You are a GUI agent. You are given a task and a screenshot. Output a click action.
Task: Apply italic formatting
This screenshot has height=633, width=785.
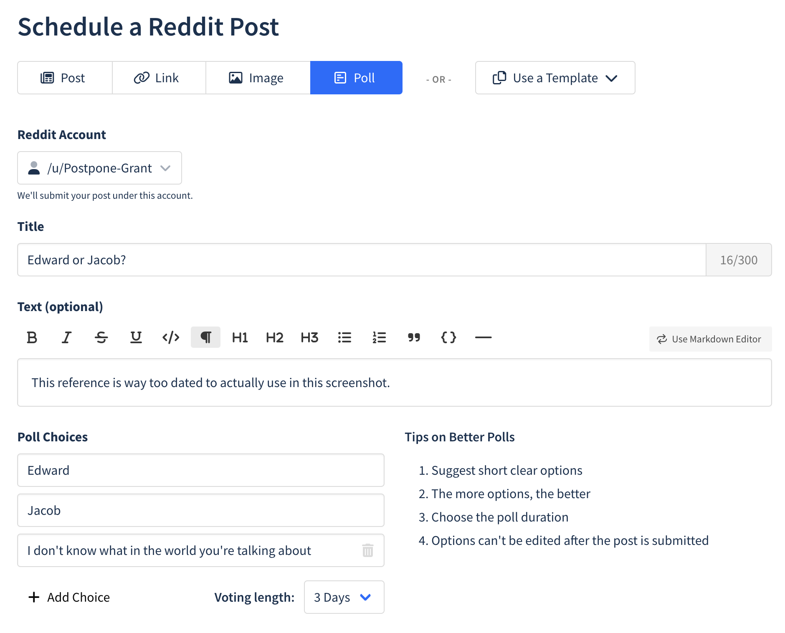click(x=66, y=337)
